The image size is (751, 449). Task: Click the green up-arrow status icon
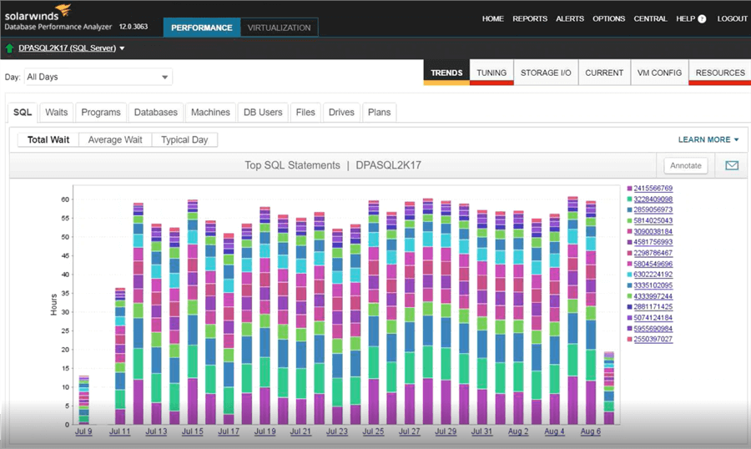(x=9, y=48)
